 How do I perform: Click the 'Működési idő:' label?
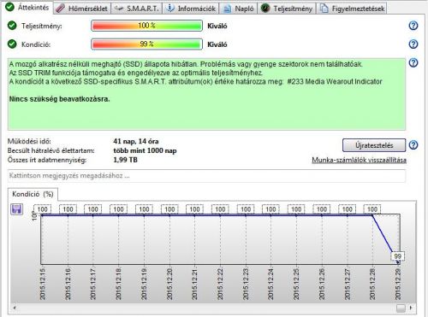[29, 141]
